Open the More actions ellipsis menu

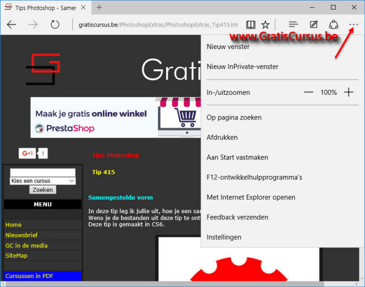point(354,24)
